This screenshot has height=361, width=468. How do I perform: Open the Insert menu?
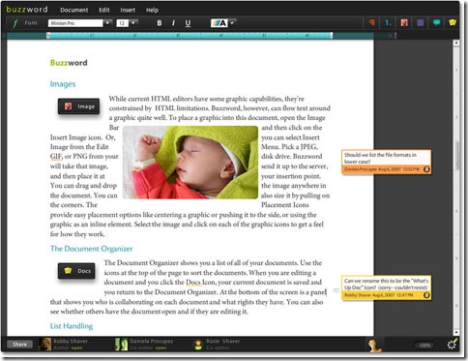click(128, 10)
